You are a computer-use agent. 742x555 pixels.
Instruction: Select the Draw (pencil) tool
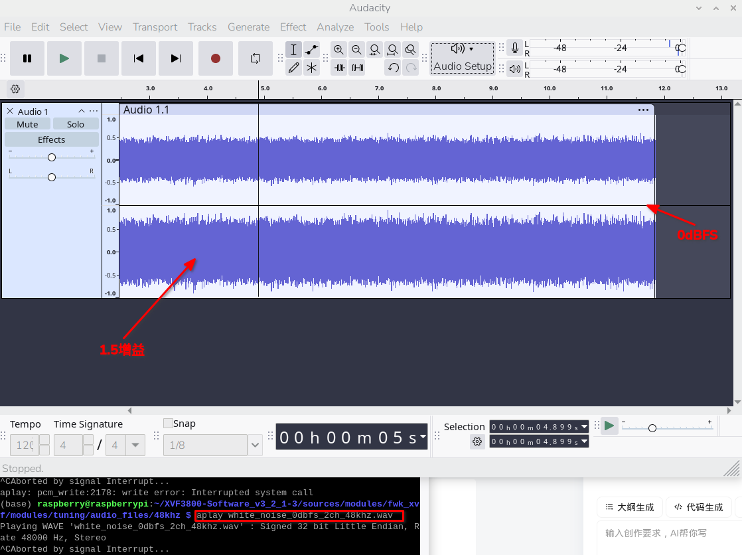pos(293,68)
